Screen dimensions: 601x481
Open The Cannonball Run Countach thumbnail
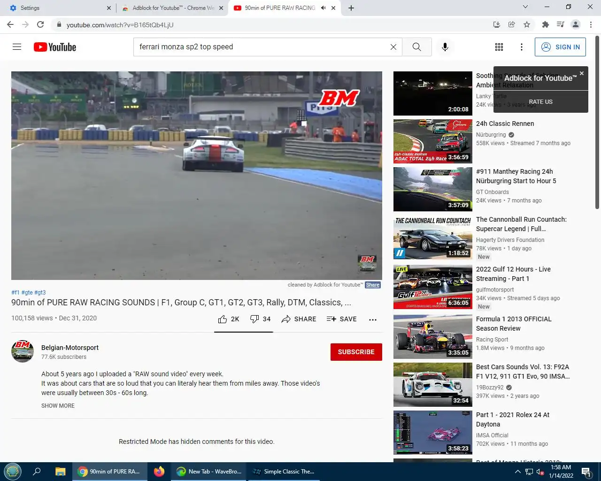[x=433, y=238]
